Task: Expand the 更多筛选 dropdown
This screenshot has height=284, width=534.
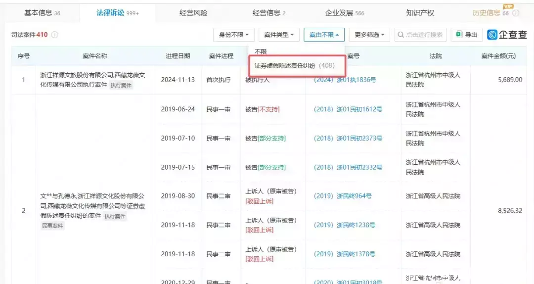Action: click(x=369, y=35)
